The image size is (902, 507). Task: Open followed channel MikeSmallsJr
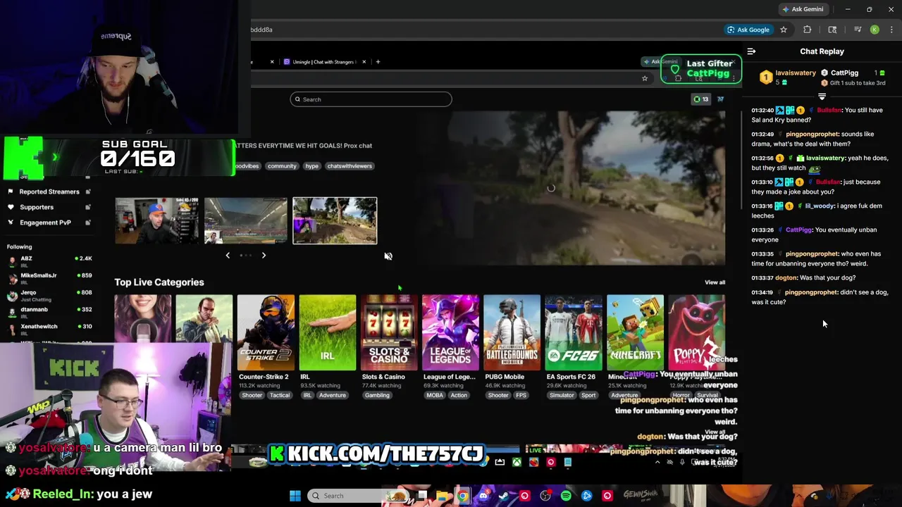click(x=49, y=277)
